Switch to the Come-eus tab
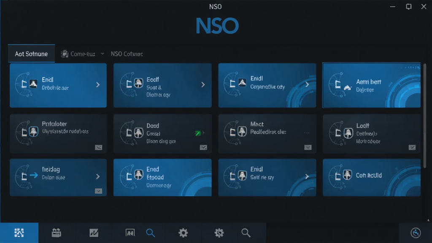Viewport: 432px width, 243px height. click(83, 54)
